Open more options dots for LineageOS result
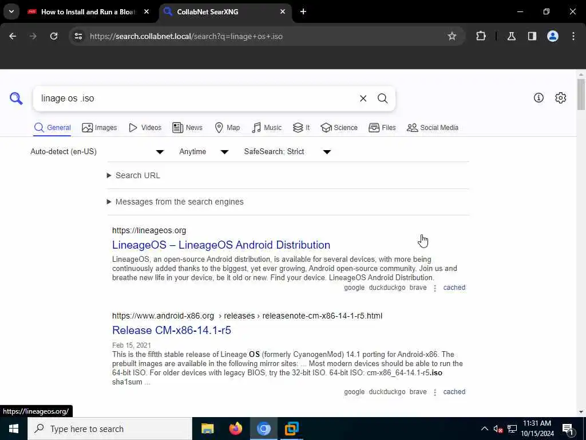586x440 pixels. click(x=435, y=288)
